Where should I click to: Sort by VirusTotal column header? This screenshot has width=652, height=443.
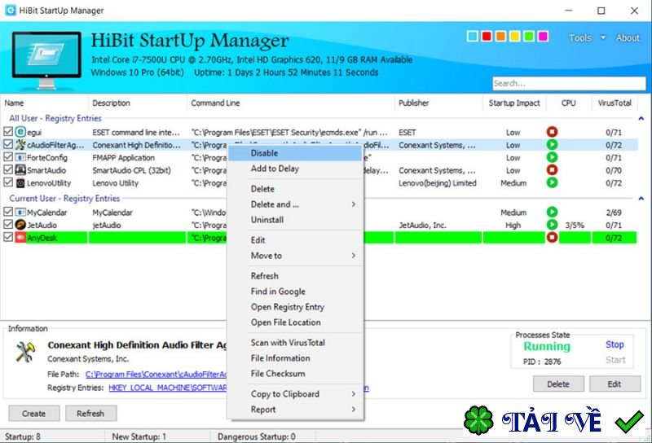click(615, 103)
